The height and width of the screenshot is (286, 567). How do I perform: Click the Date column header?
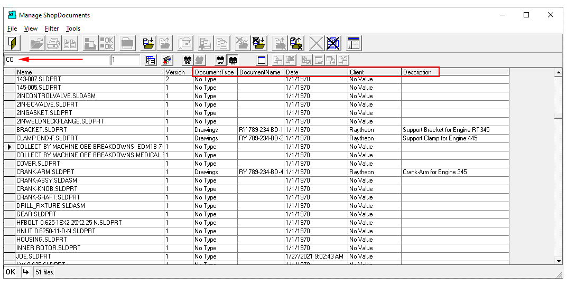316,72
